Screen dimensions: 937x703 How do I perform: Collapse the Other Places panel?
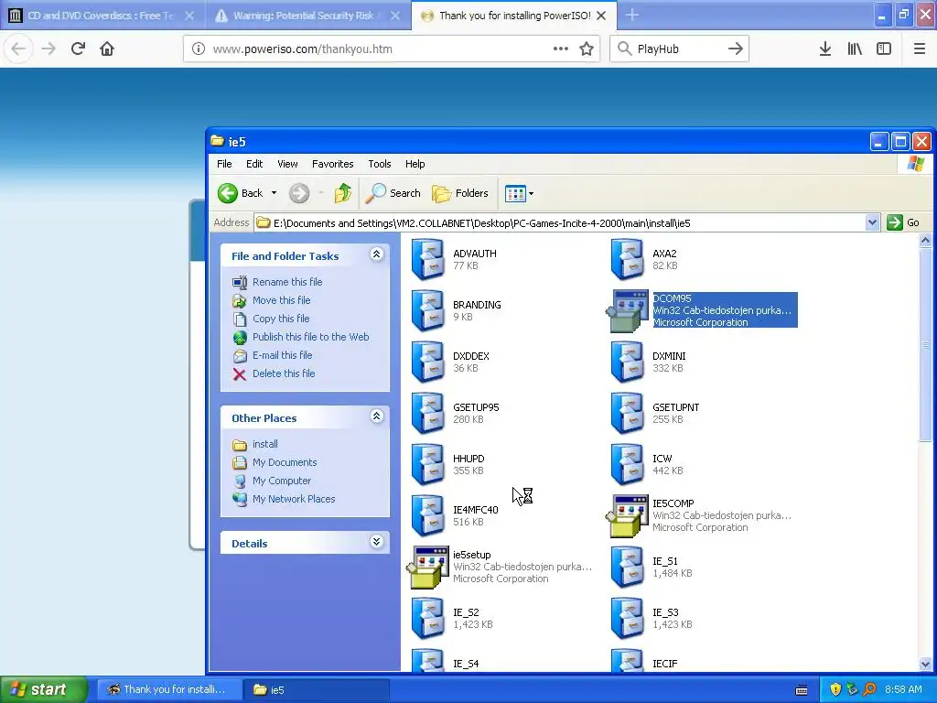click(376, 416)
